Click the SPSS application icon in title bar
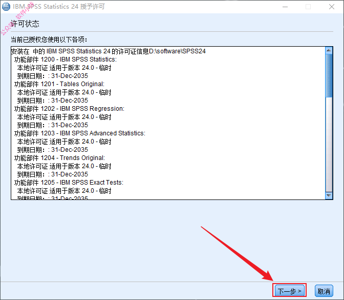The height and width of the screenshot is (300, 344). (6, 7)
